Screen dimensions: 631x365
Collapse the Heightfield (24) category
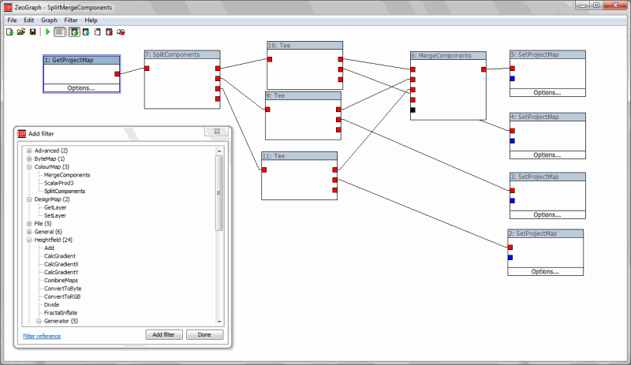pyautogui.click(x=29, y=240)
